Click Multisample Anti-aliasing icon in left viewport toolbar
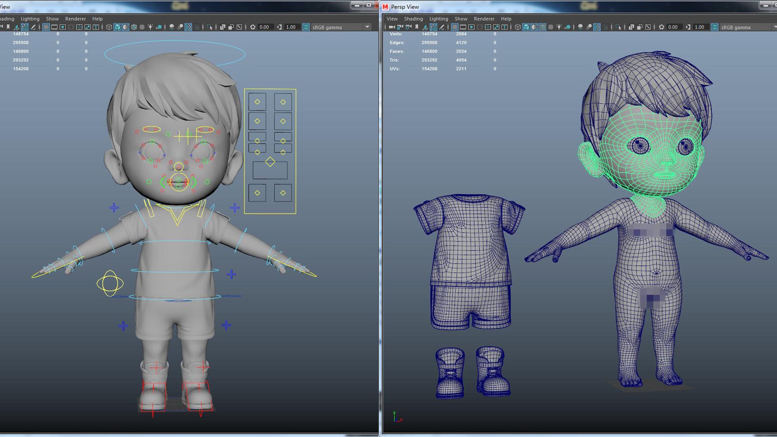Screen dimensions: 777x437 point(189,27)
